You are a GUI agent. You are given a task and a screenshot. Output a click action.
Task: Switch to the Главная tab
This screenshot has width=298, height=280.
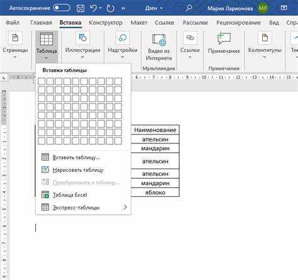(x=41, y=23)
